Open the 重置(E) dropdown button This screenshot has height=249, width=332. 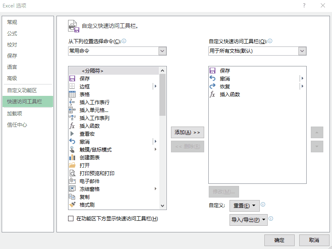pos(244,206)
